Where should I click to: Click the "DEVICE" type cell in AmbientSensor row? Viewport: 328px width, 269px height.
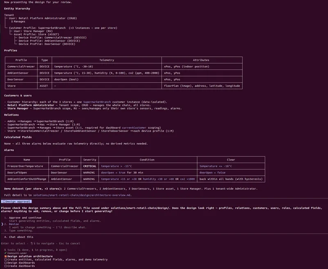pos(45,73)
